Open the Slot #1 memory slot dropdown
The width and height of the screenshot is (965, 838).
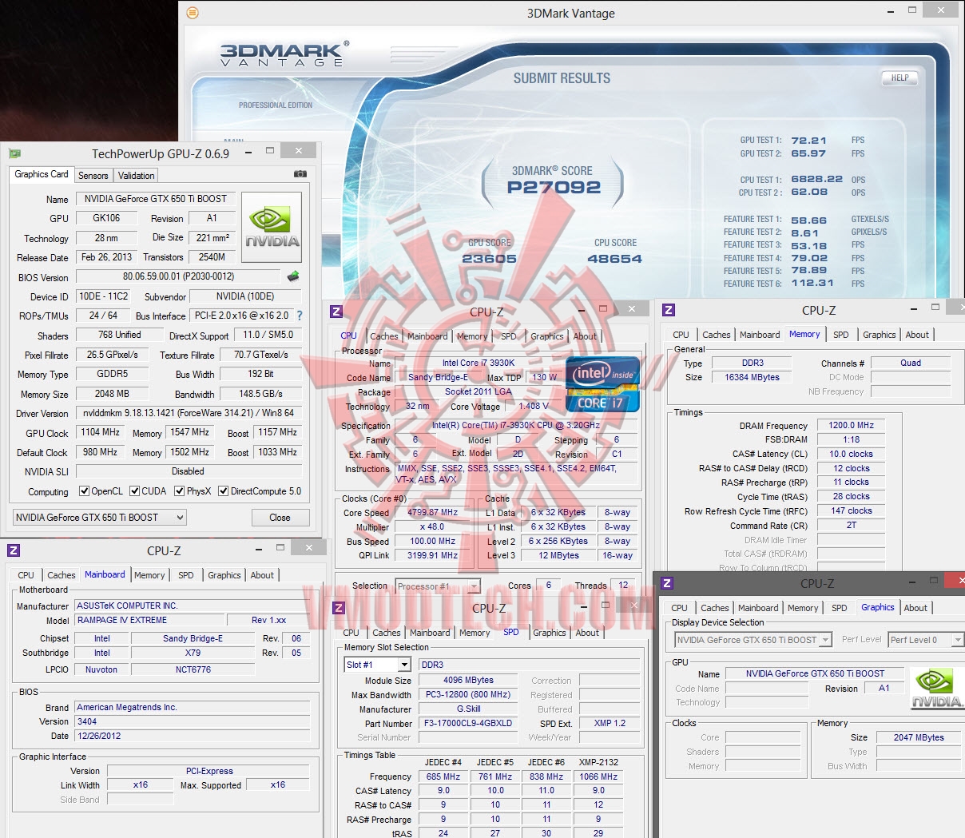coord(378,665)
